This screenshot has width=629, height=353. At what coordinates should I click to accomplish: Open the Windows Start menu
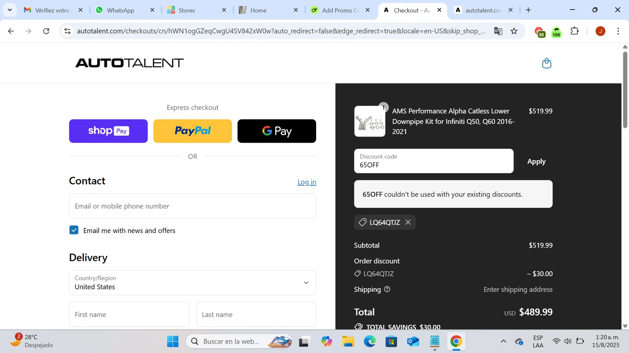[x=173, y=342]
